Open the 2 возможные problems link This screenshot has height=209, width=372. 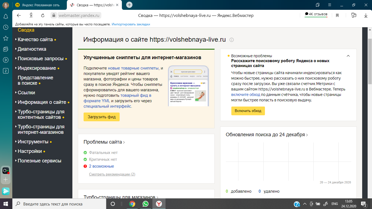coord(101,166)
